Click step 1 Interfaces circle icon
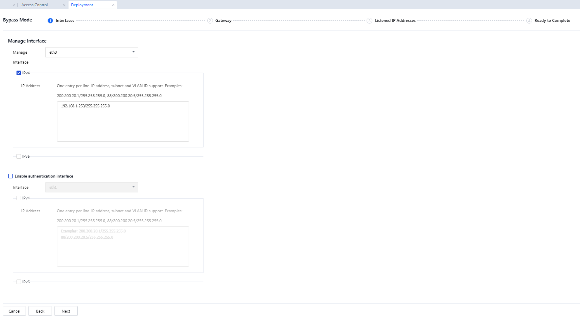580x320 pixels. point(50,21)
